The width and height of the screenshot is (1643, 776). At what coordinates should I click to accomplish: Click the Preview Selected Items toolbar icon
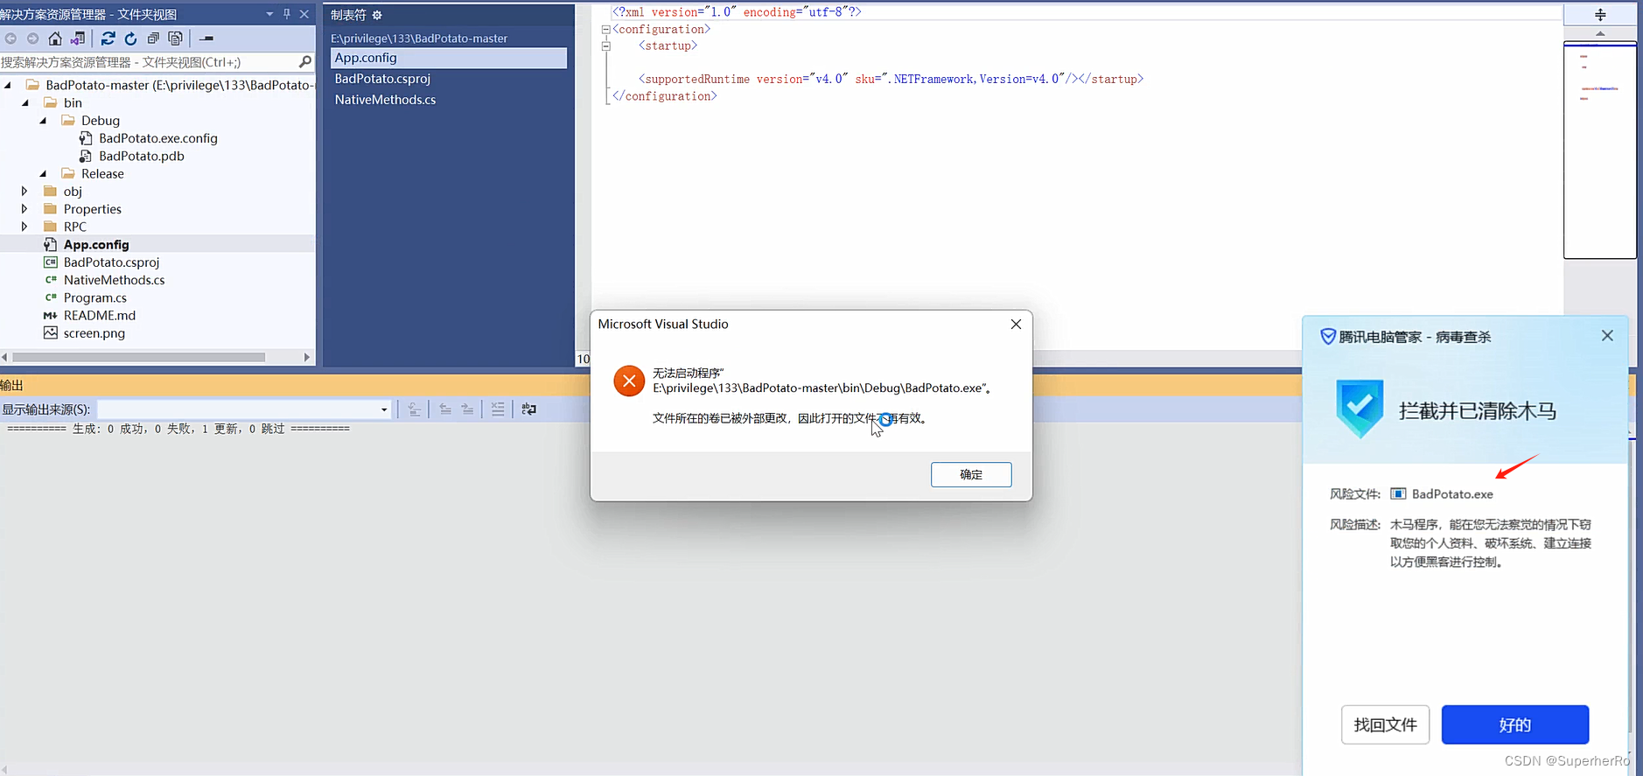click(x=206, y=38)
